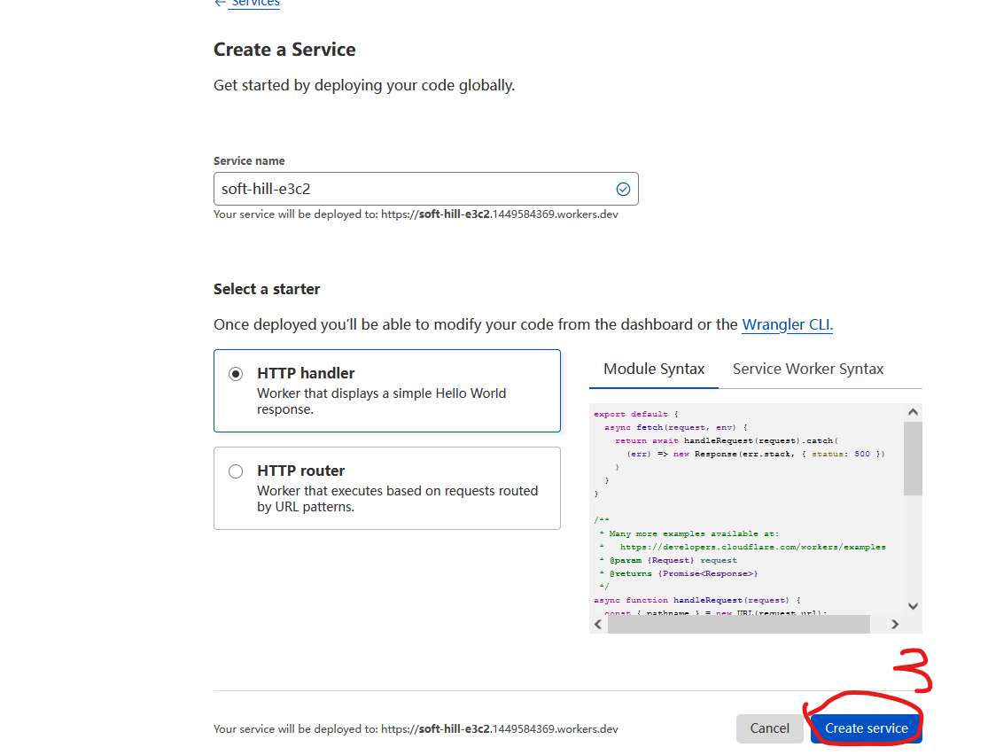This screenshot has width=988, height=755.
Task: Click the vertical scrollbar thumb in code preview
Action: click(913, 457)
